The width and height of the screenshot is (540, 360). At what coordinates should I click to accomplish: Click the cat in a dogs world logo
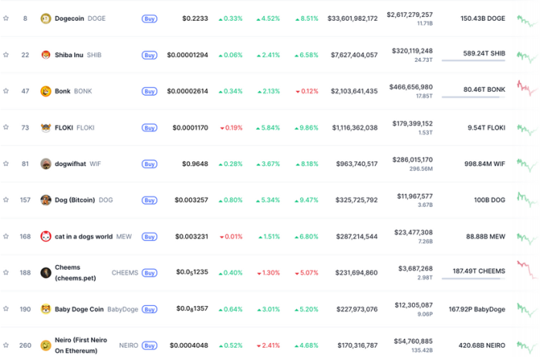pos(46,236)
